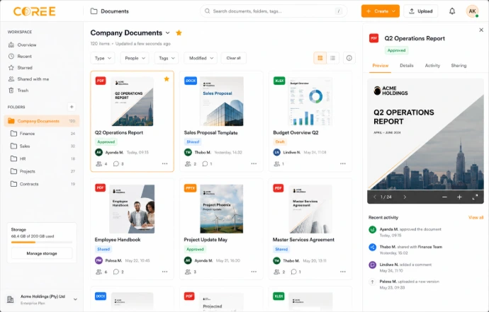This screenshot has width=489, height=312.
Task: Open the Tags filter dropdown
Action: point(167,58)
